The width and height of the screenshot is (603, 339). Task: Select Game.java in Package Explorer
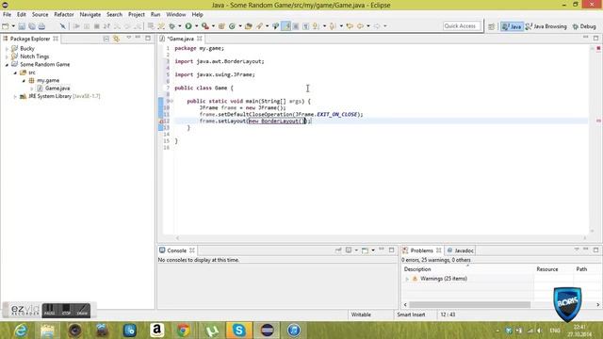tap(57, 89)
